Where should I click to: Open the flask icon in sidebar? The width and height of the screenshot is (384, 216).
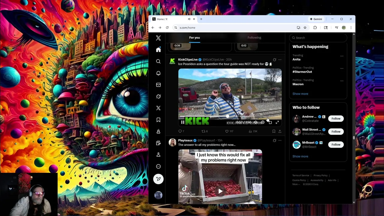tap(158, 131)
